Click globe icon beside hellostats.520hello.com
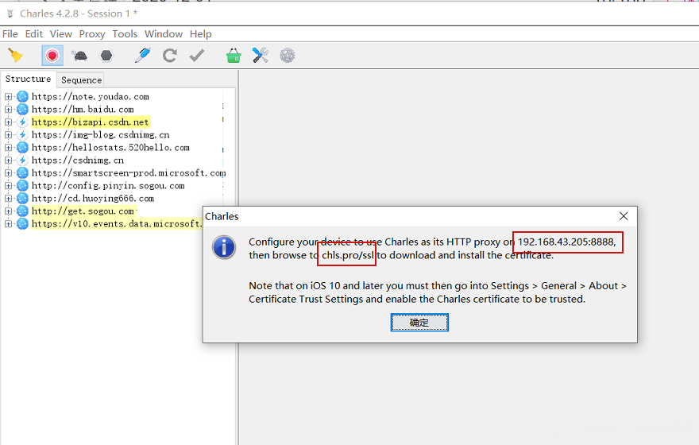699x445 pixels. [x=22, y=147]
